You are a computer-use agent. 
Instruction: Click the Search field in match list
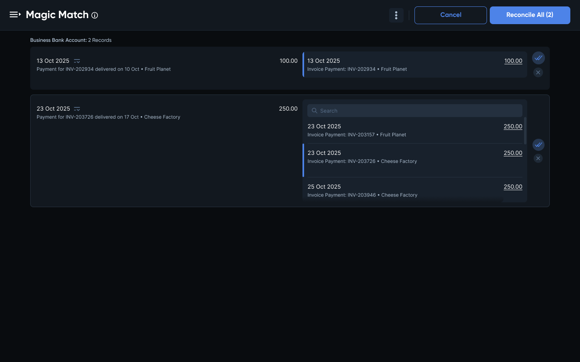click(x=419, y=111)
